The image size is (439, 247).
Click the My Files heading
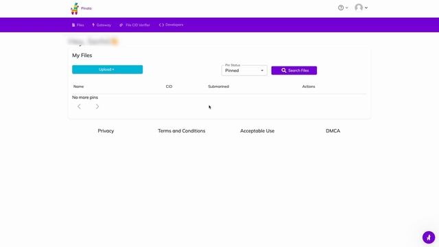(82, 56)
